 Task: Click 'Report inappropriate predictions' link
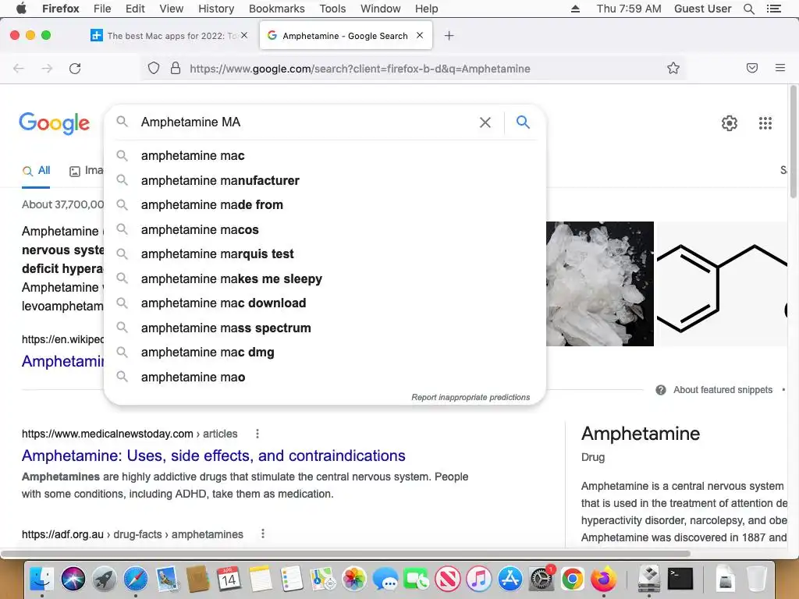(471, 397)
